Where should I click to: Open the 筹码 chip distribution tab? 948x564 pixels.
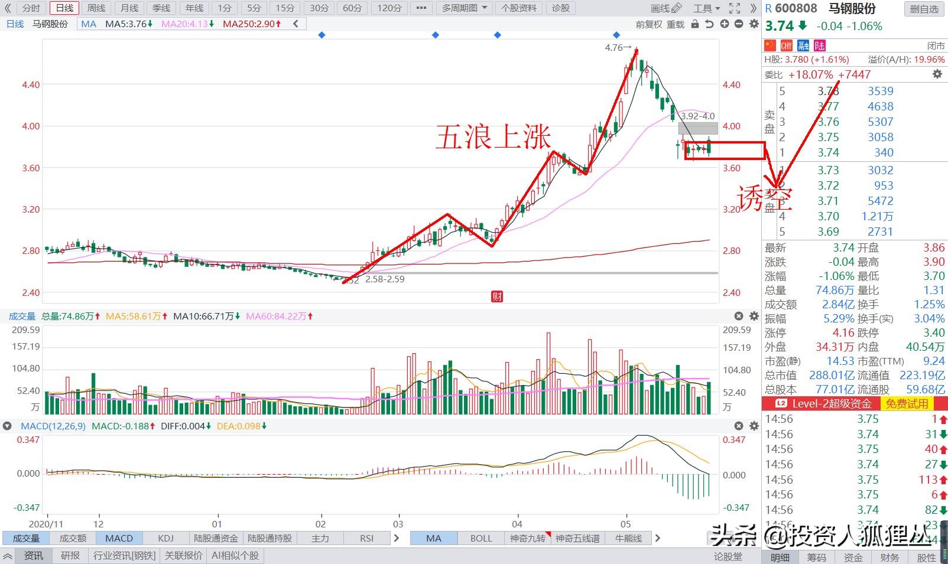click(817, 558)
